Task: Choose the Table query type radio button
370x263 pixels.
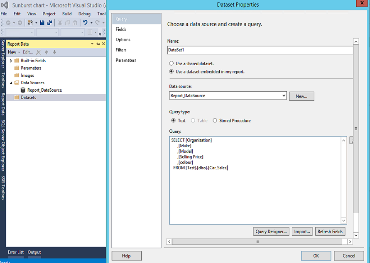Action: 193,120
